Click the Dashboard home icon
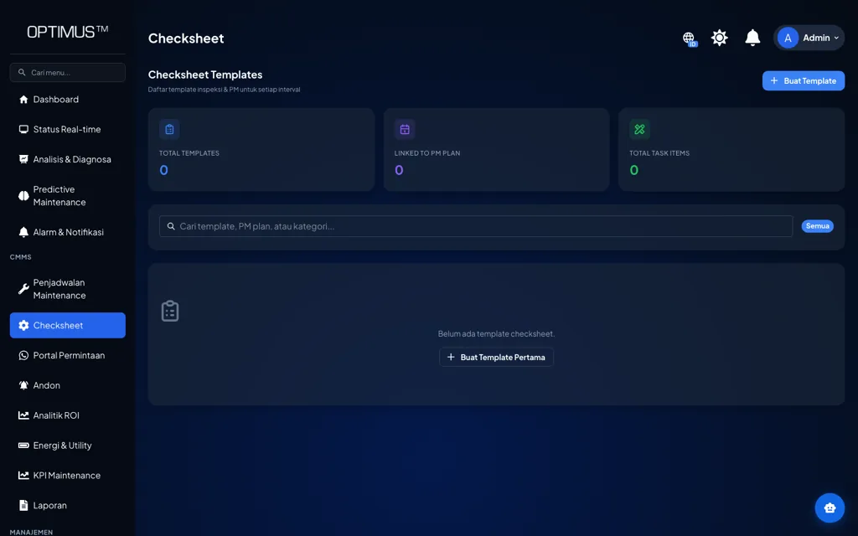 click(23, 100)
